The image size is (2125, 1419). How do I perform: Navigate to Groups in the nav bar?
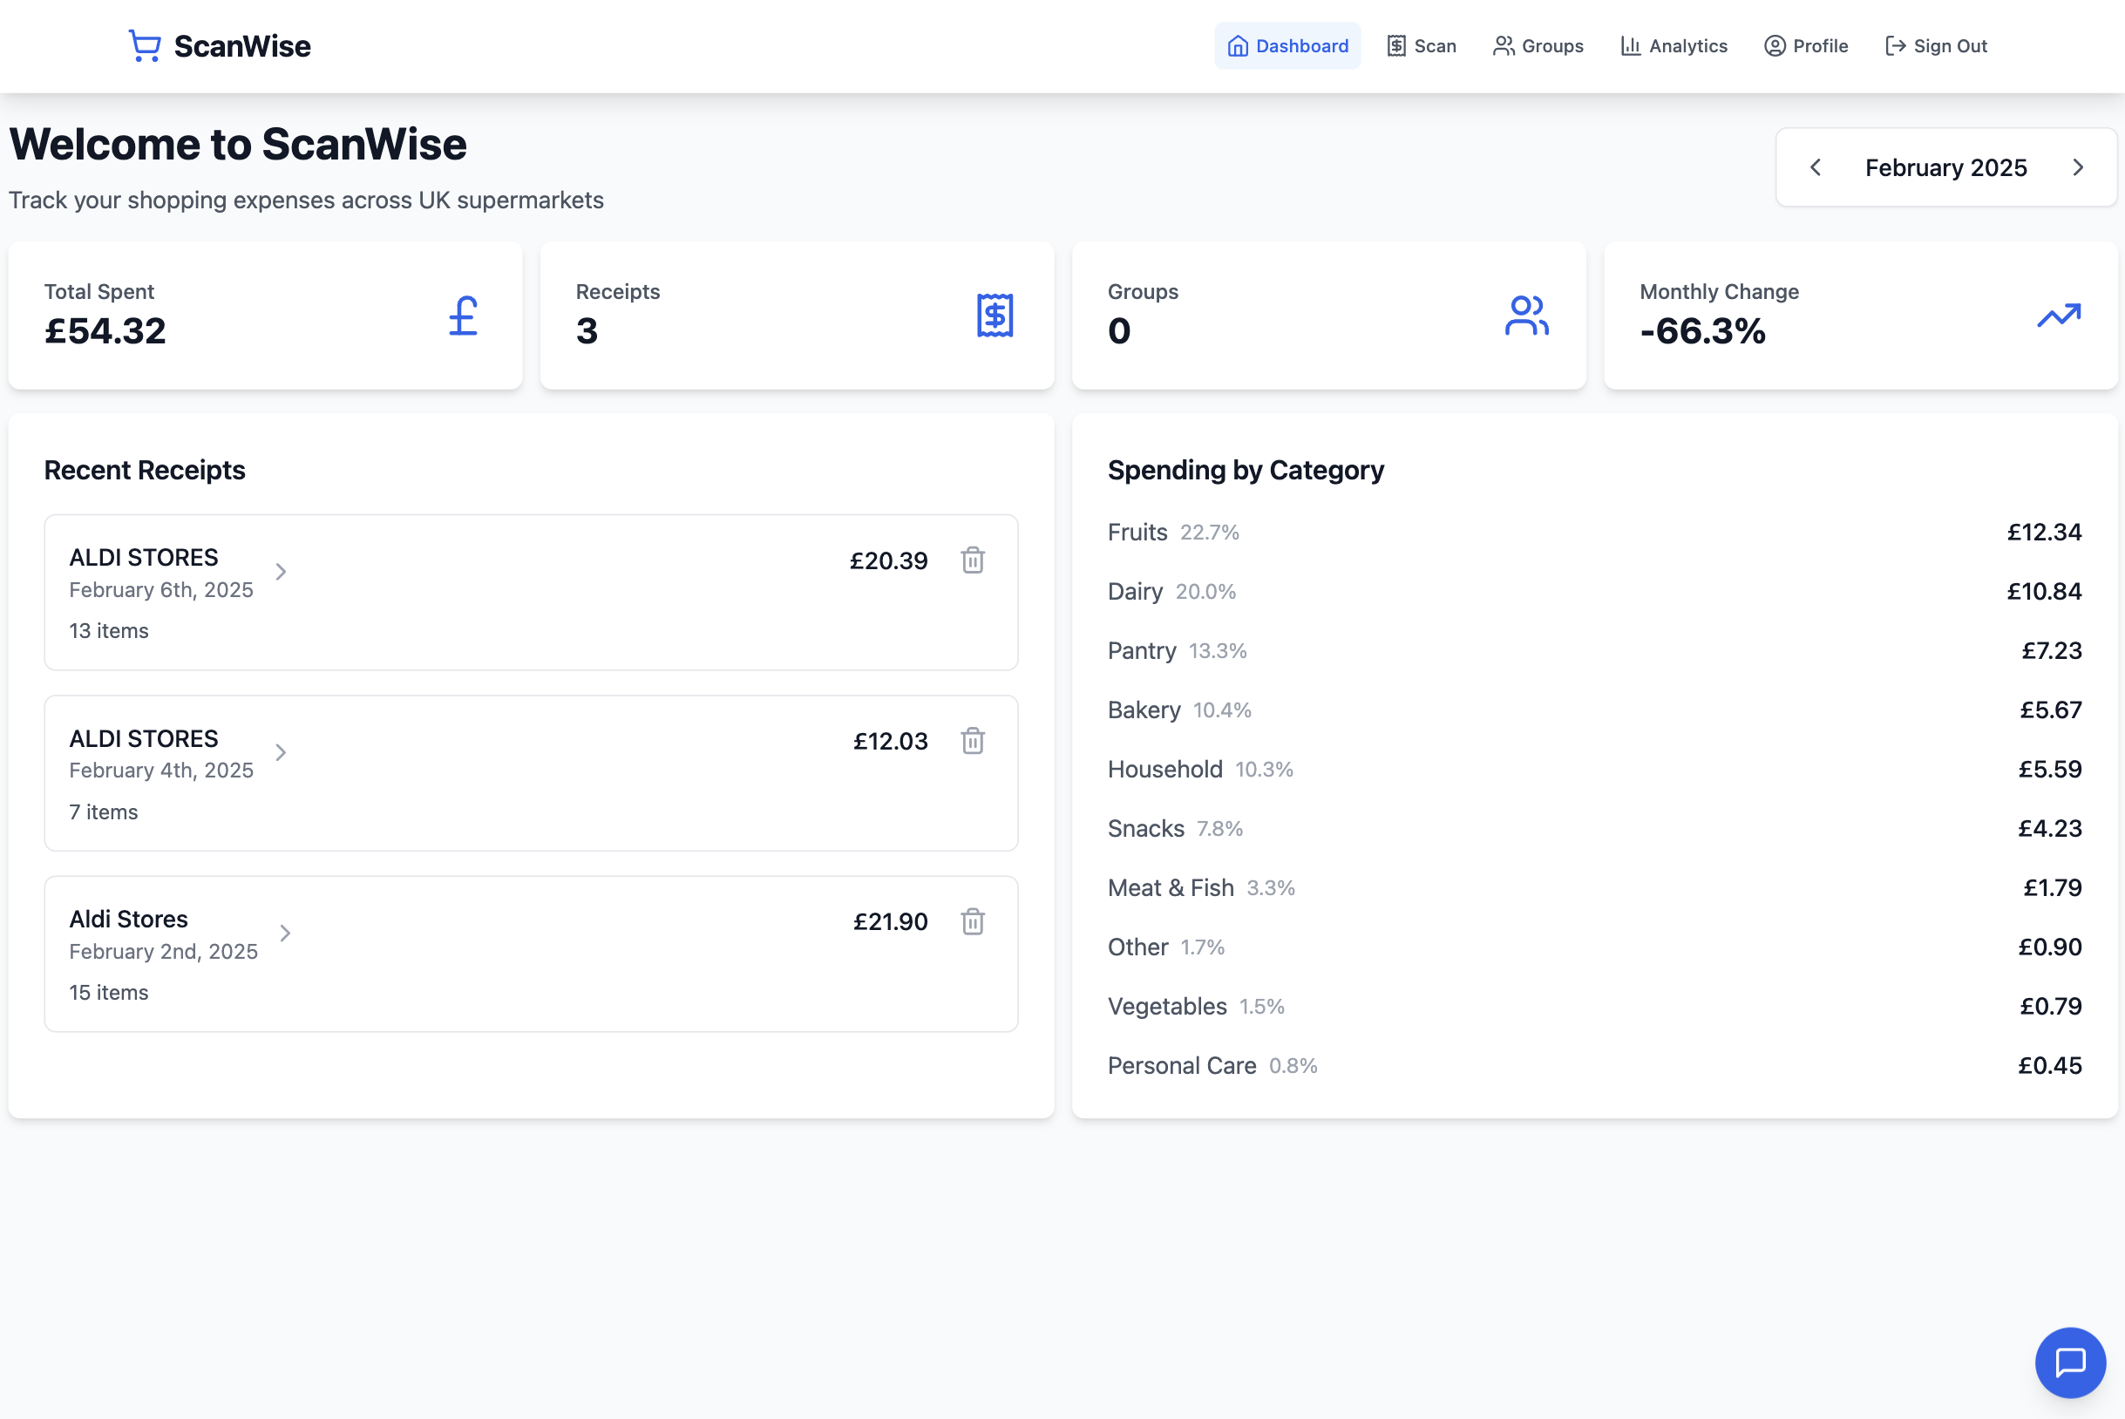tap(1538, 46)
